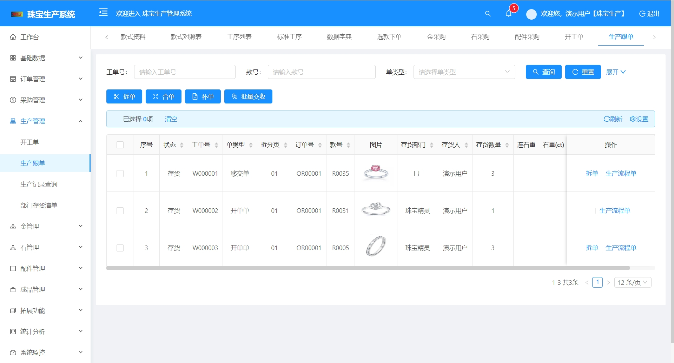Select the 批量交收 batch receive icon
The height and width of the screenshot is (363, 674).
[248, 96]
